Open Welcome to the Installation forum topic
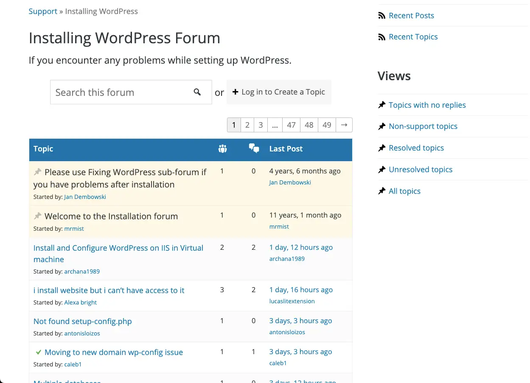The image size is (530, 383). tap(111, 216)
